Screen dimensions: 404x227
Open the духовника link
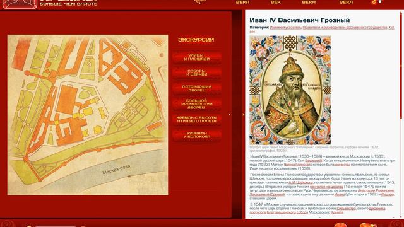pos(377,209)
